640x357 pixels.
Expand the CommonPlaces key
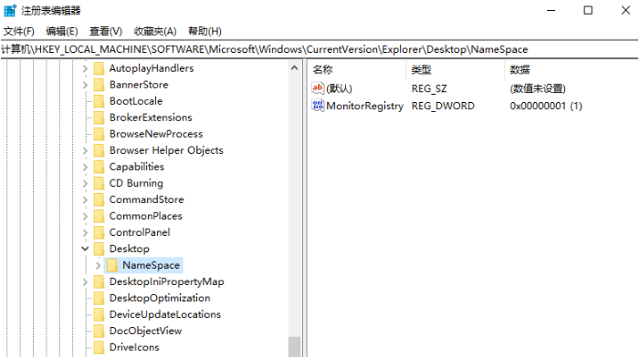[x=85, y=216]
